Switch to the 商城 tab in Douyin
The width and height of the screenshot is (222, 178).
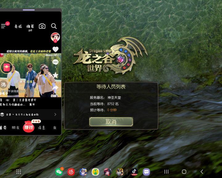click(18, 26)
